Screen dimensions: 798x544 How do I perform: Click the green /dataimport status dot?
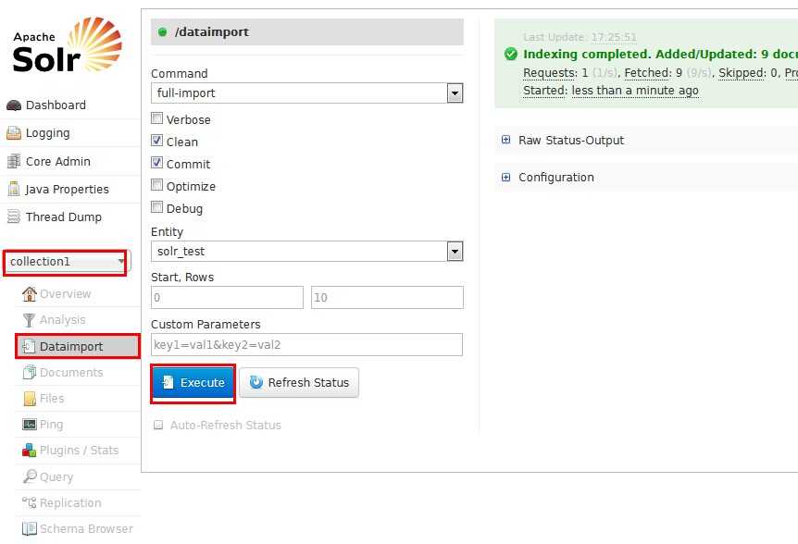(162, 32)
